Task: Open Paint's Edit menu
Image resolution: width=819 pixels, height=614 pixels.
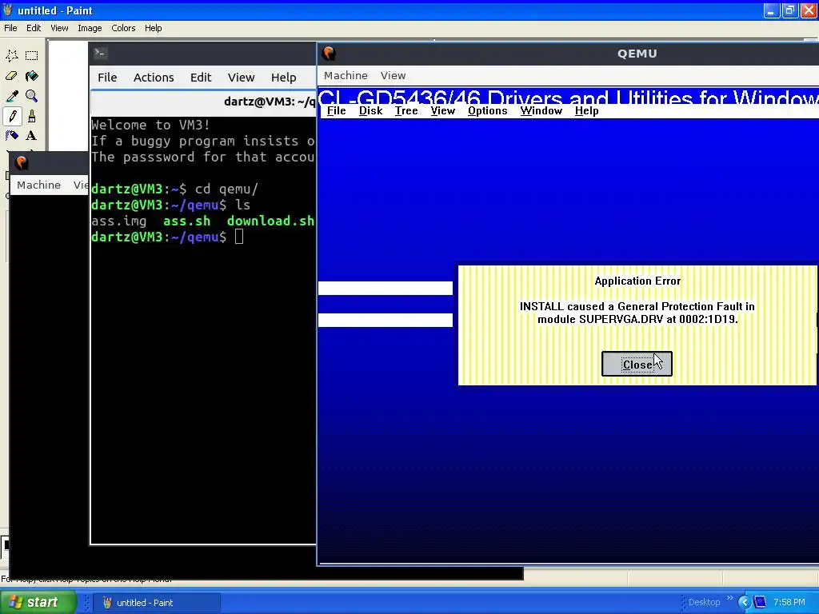Action: 34,28
